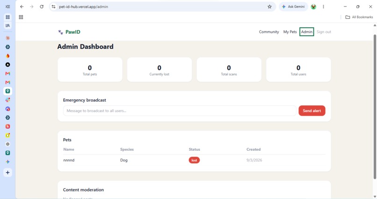Viewport: 377px width, 199px height.
Task: Switch to the gray circle tab
Action: pyautogui.click(x=7, y=144)
